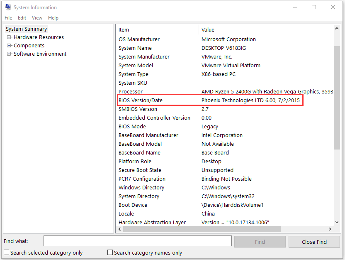Select the Secure Boot State row
The image size is (345, 260).
[x=225, y=170]
